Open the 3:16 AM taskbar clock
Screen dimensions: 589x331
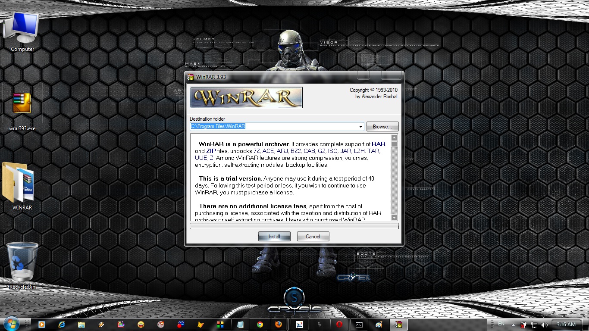click(x=566, y=325)
